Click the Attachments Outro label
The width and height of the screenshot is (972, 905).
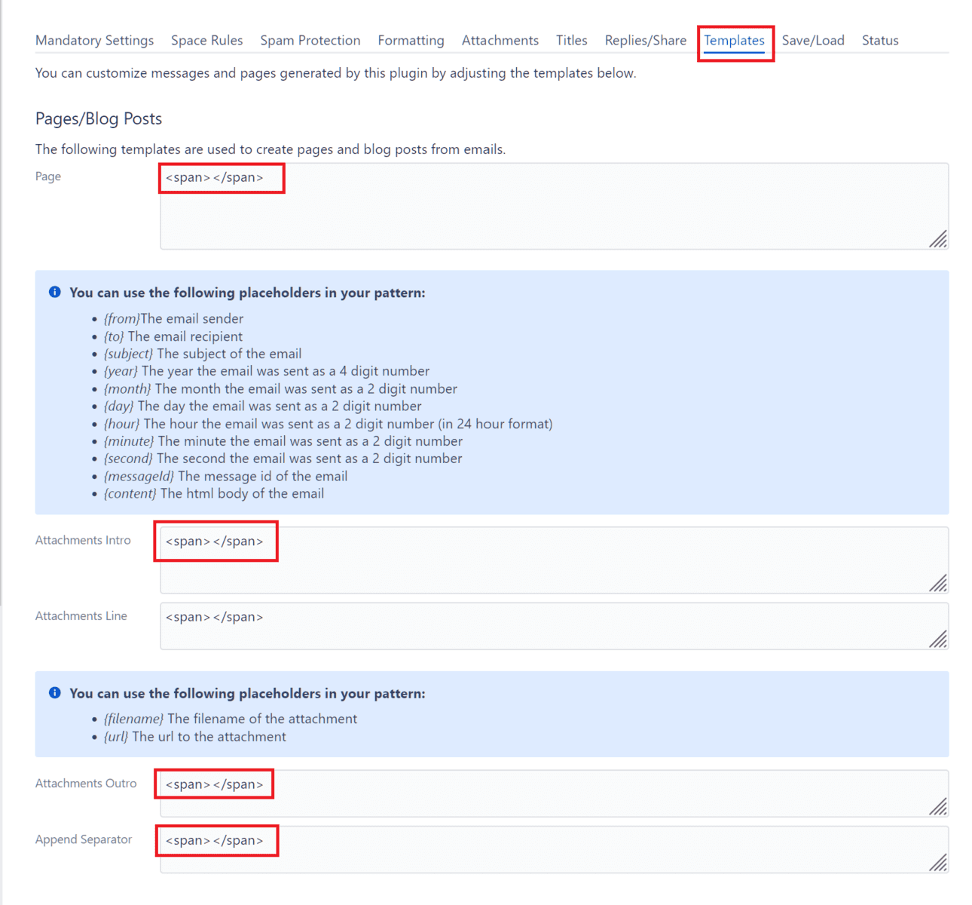click(86, 784)
